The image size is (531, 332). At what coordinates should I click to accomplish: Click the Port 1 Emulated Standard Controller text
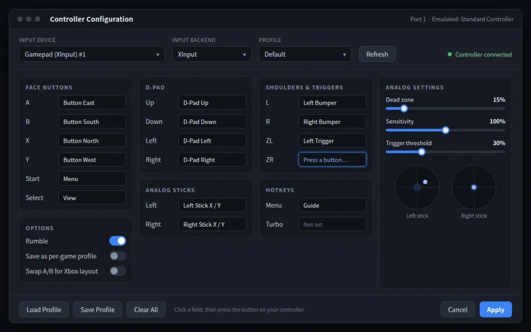(462, 19)
